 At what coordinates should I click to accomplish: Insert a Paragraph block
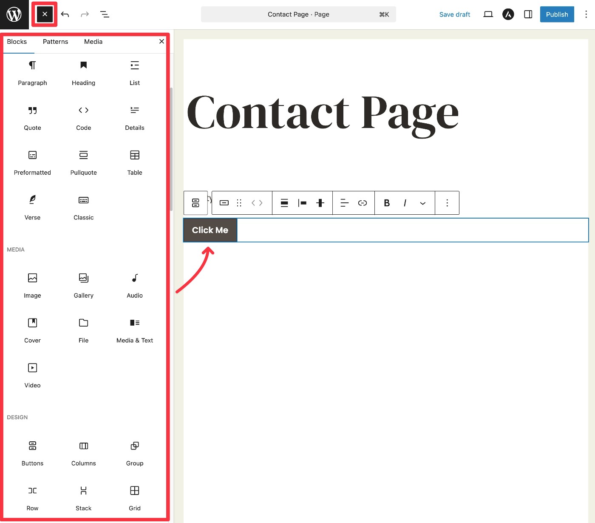(32, 72)
